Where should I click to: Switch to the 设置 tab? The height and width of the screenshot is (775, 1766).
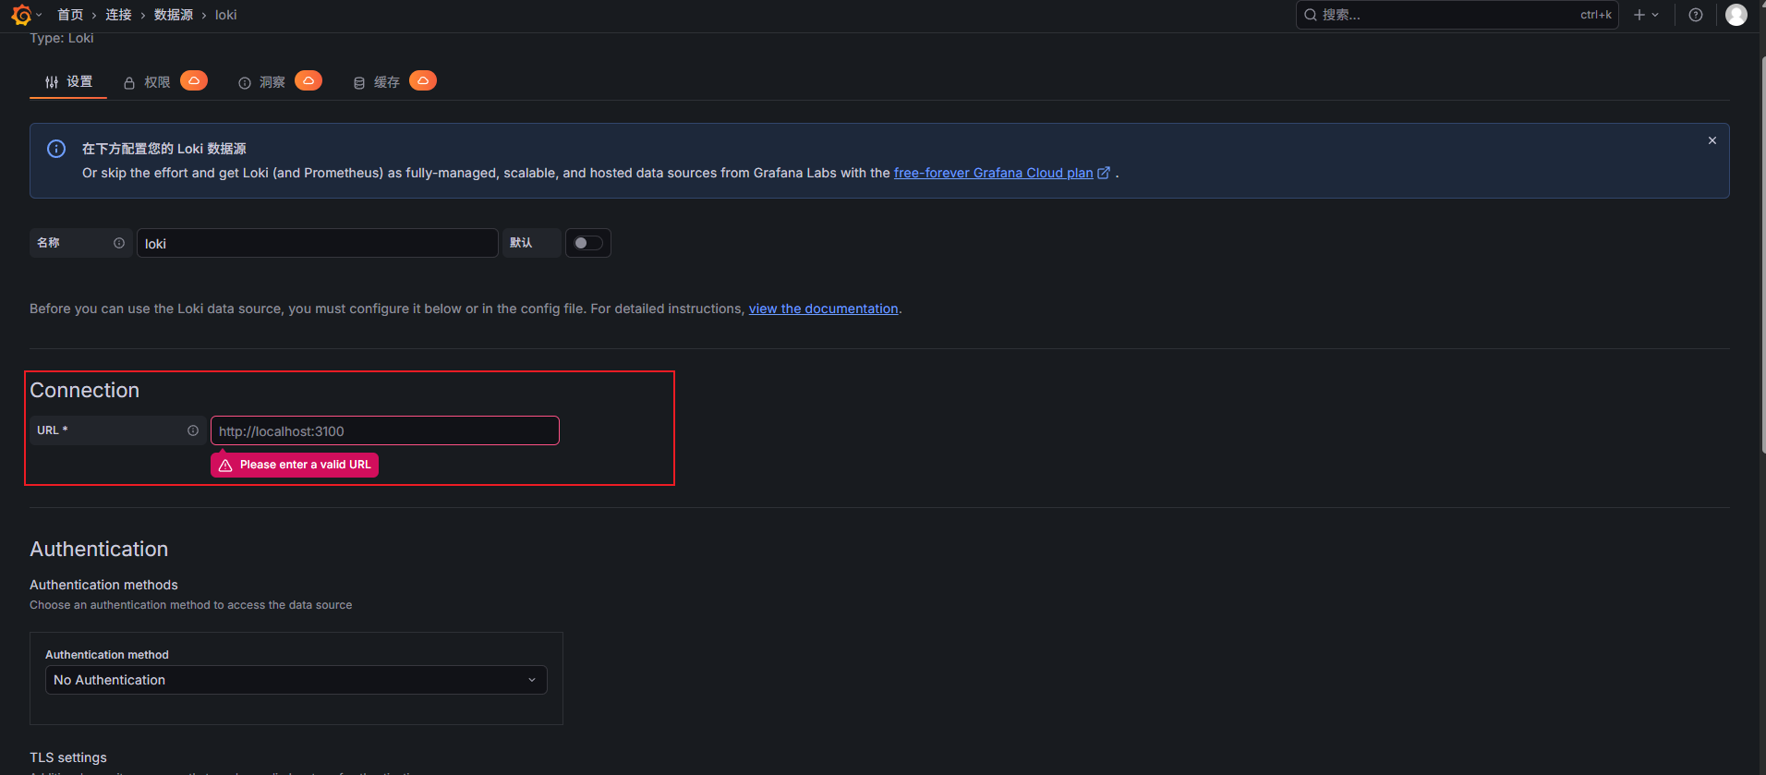(69, 82)
